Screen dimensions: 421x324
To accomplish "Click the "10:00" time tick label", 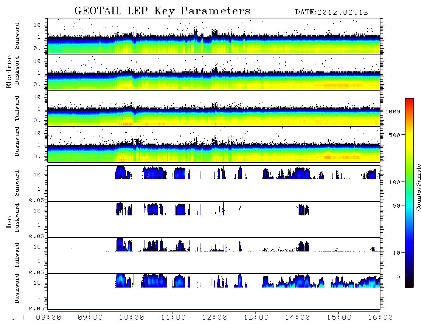I will click(x=132, y=317).
